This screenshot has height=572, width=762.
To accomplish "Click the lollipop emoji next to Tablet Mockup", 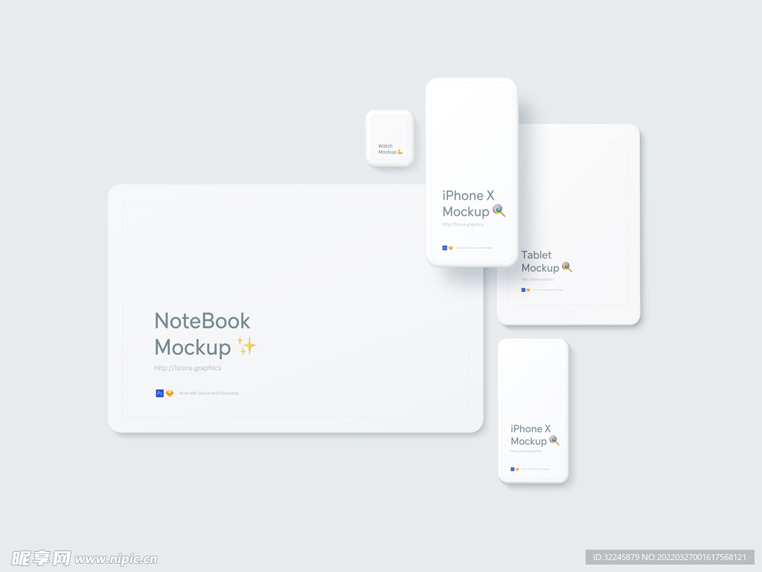I will [x=566, y=267].
